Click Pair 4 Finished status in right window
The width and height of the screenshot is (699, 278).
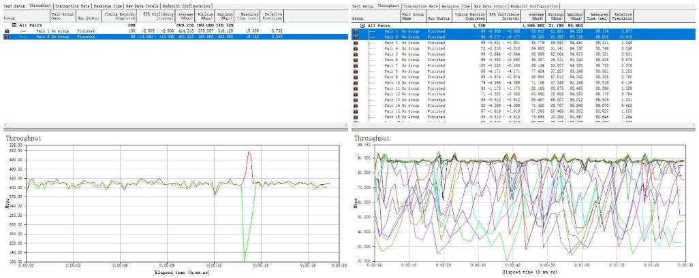(x=436, y=48)
